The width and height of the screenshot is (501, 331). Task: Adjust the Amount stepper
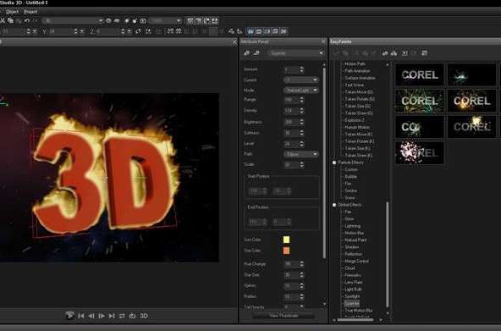(301, 69)
